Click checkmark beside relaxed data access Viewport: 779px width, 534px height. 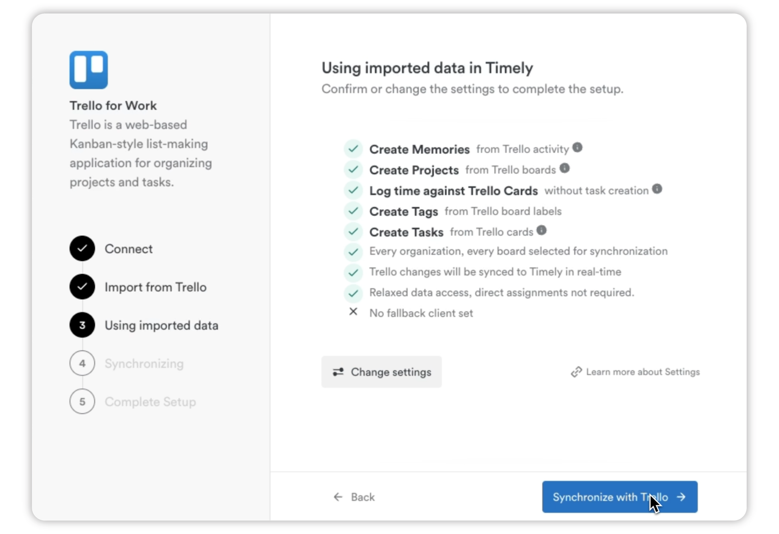click(x=353, y=293)
